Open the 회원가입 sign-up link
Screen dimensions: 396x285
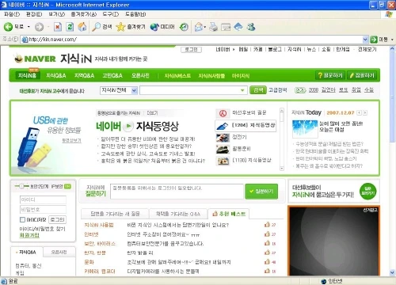pyautogui.click(x=29, y=235)
